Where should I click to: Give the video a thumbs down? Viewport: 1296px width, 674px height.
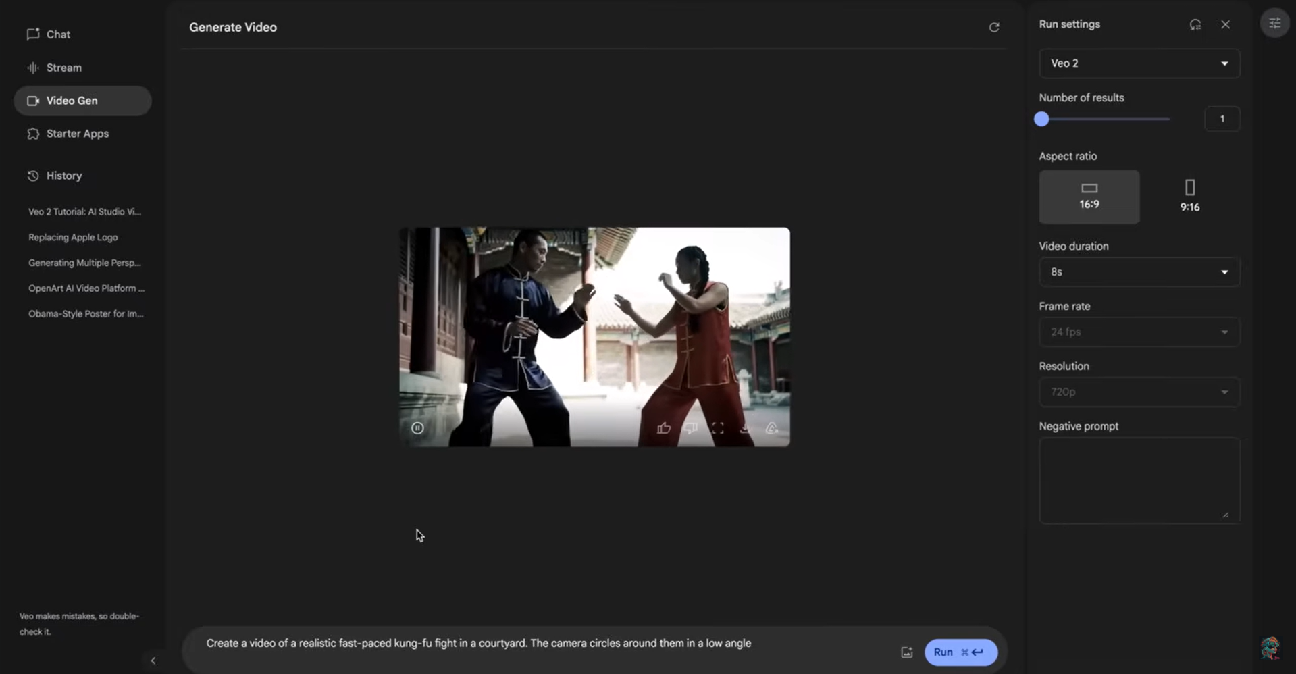point(691,427)
